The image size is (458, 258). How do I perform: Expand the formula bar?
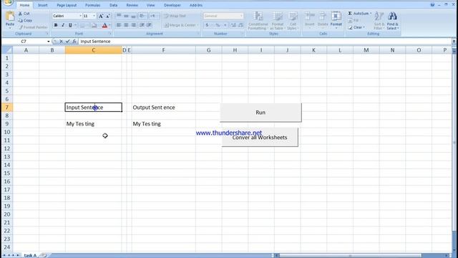tap(454, 42)
